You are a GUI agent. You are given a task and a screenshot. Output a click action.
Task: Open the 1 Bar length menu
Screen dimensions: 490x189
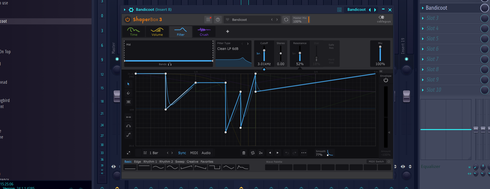tap(151, 153)
